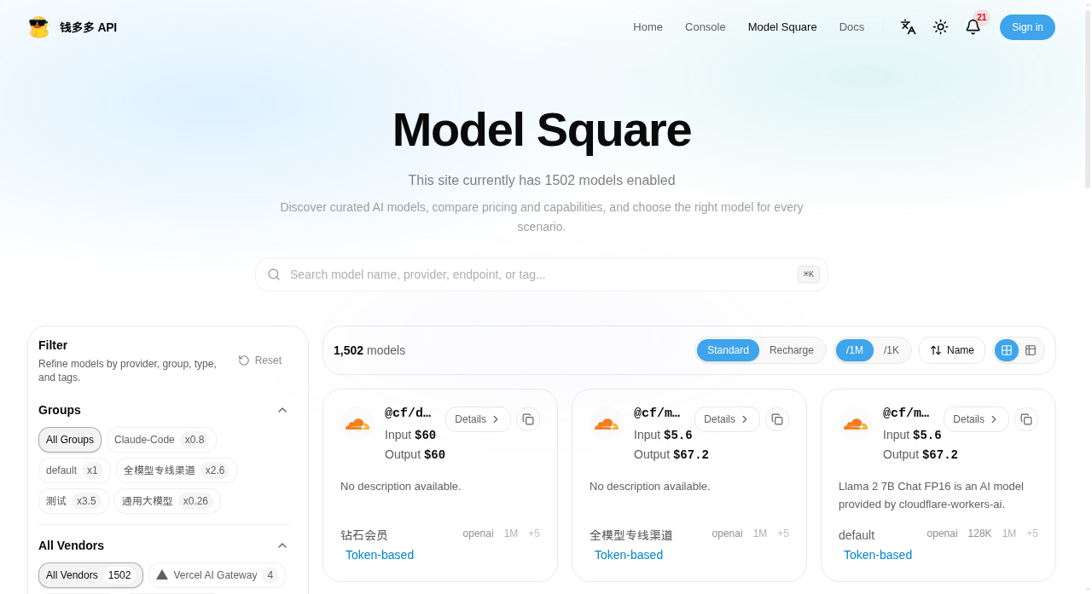Open the Docs page
The width and height of the screenshot is (1092, 594).
(851, 27)
